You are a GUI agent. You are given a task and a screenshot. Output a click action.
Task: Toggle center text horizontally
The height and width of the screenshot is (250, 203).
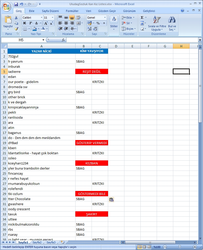[x=66, y=23]
